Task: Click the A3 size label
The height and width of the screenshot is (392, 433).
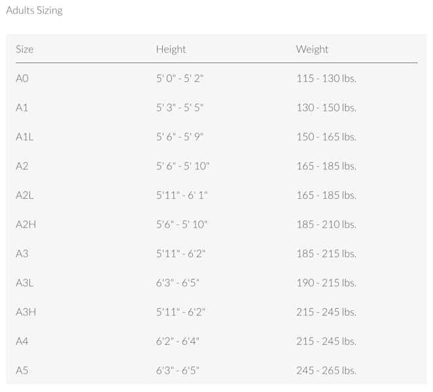Action: click(22, 253)
